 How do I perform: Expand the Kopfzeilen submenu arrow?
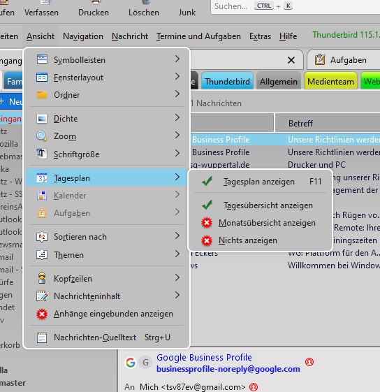click(177, 277)
